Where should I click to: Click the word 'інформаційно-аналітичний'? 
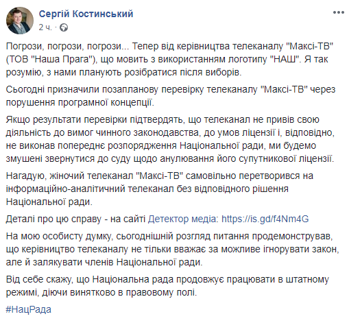click(65, 189)
